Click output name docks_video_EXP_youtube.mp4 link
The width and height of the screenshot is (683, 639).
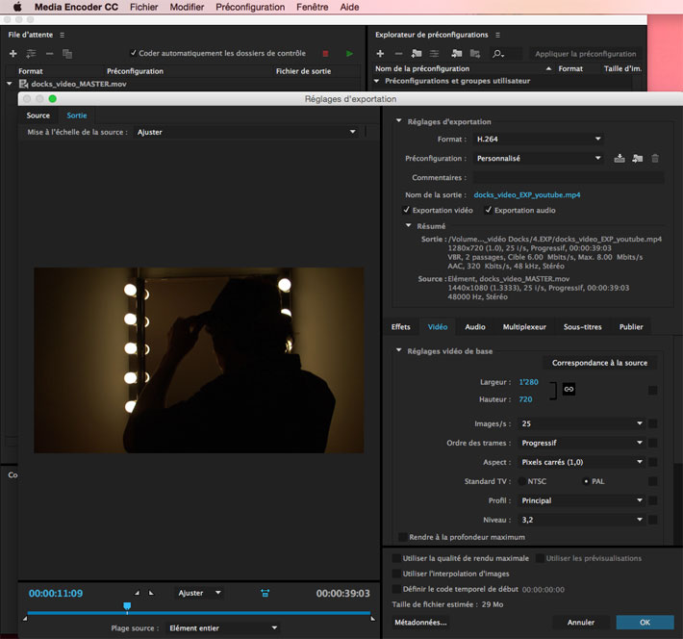527,194
